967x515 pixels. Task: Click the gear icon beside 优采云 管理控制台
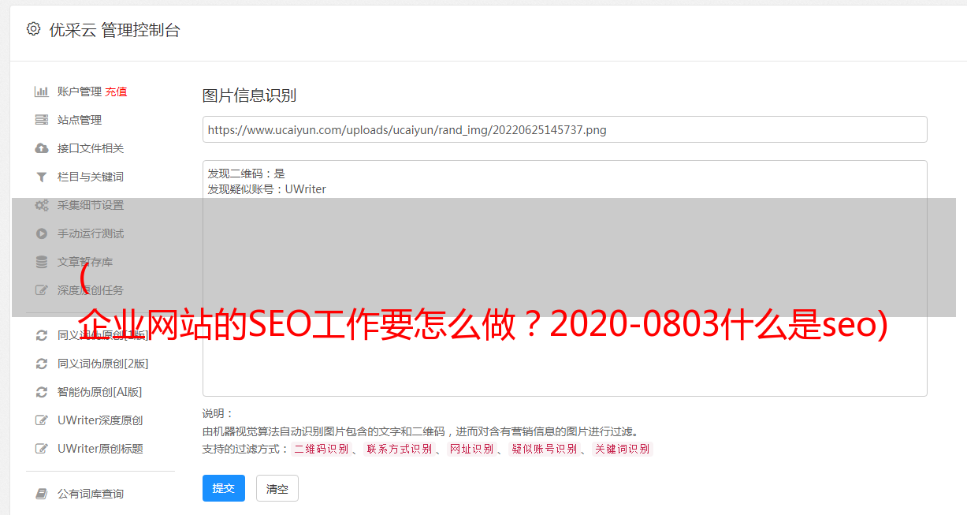point(33,29)
